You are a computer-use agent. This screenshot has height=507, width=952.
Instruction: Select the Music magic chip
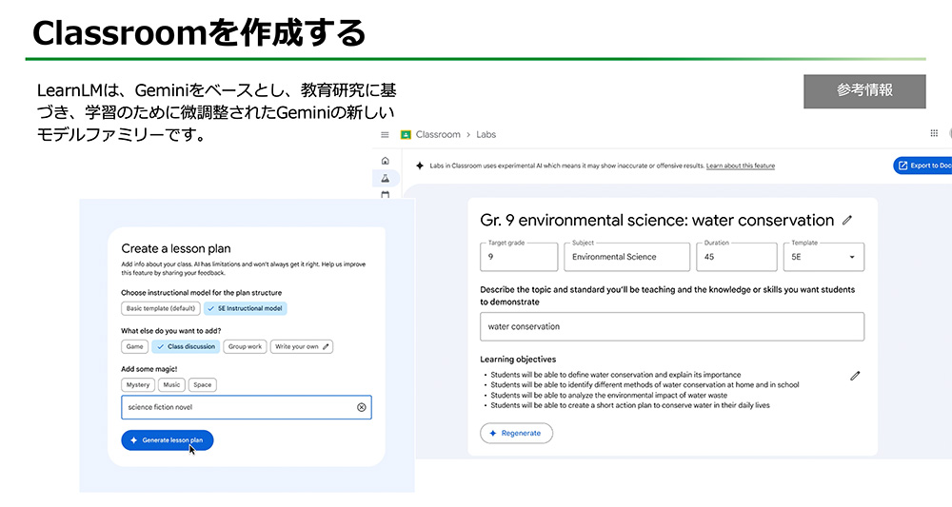[x=171, y=385]
